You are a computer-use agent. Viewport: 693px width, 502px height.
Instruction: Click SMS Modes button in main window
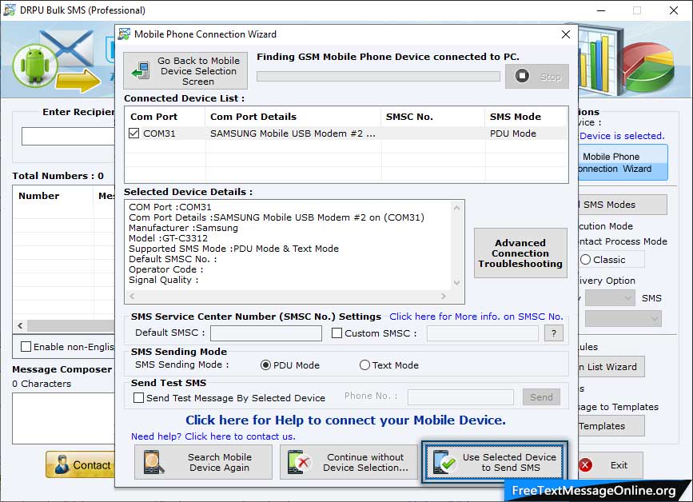click(623, 205)
